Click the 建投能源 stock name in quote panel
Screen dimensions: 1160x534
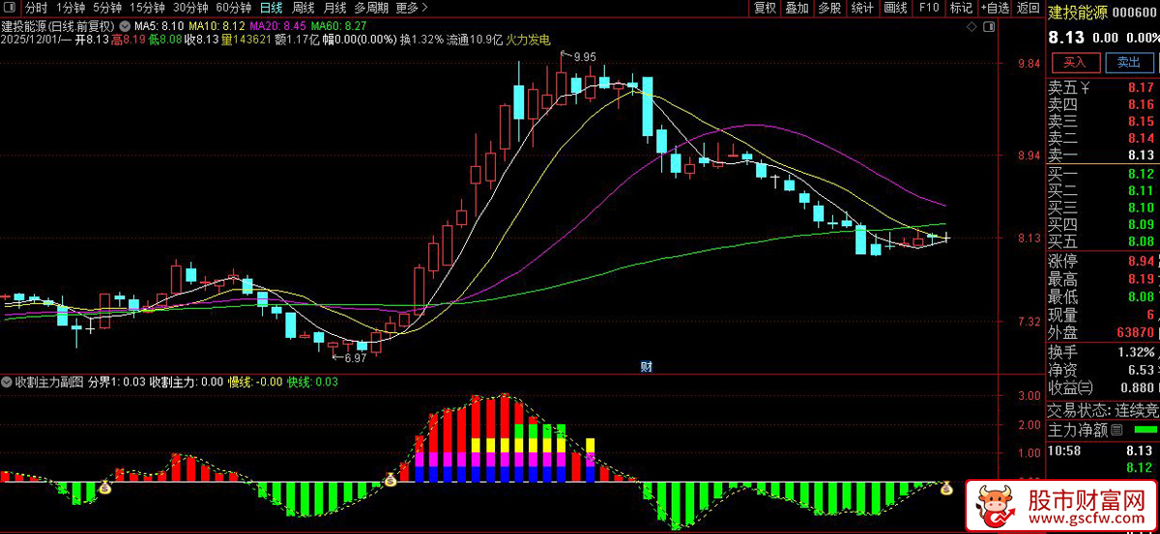(1078, 12)
